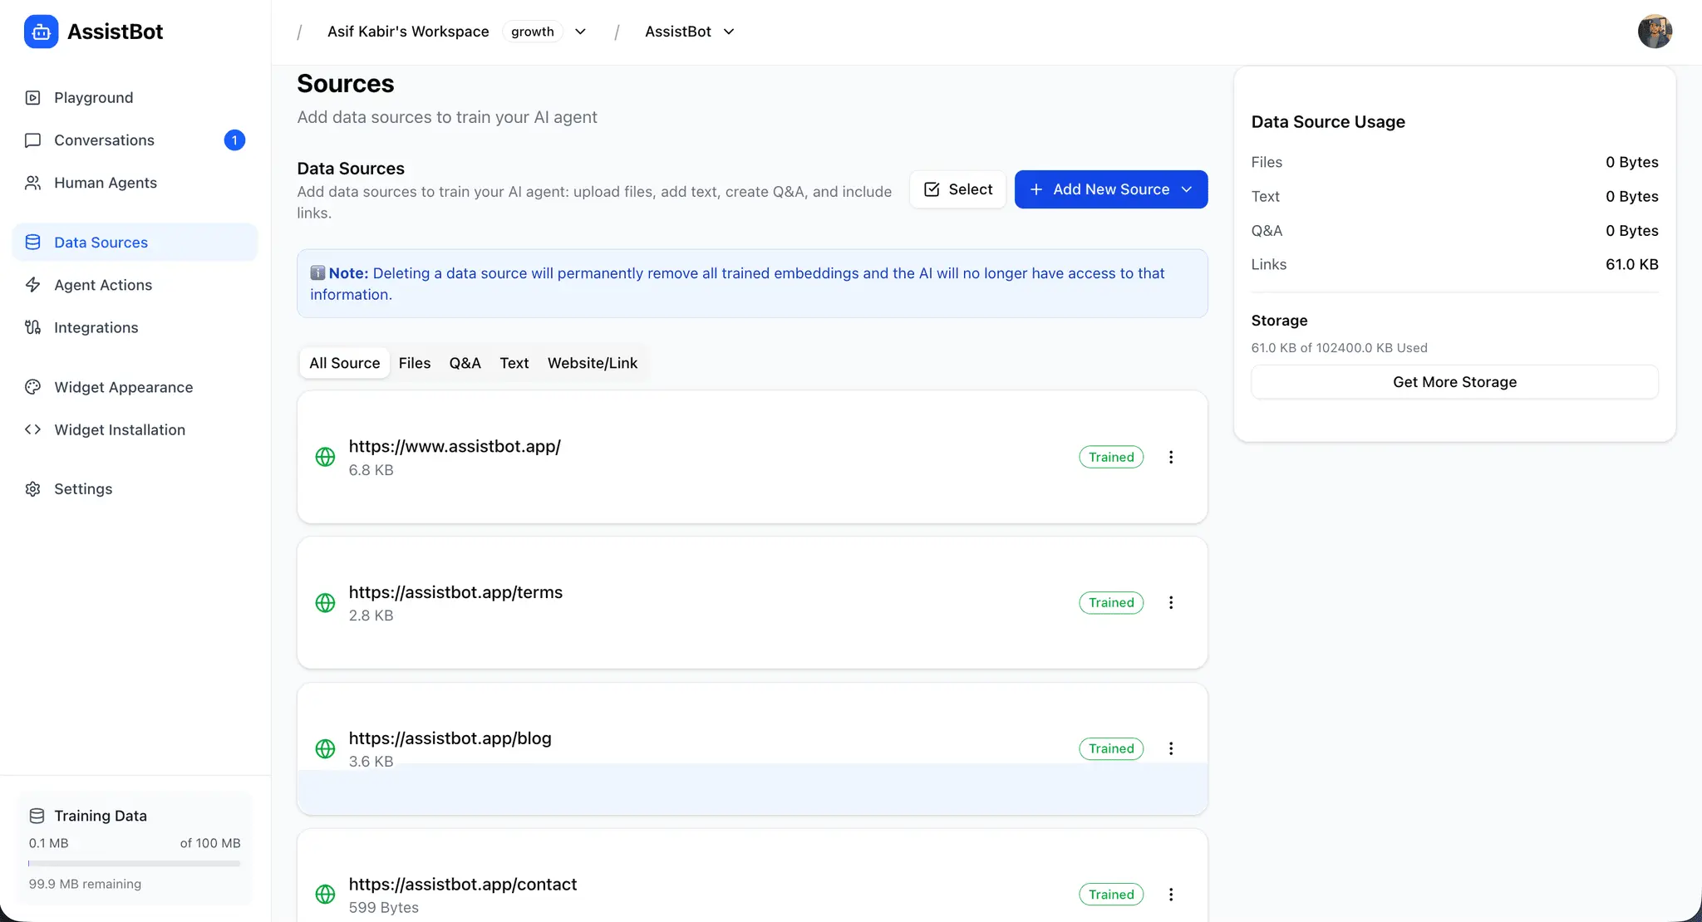Click globe icon for assistbot.app/terms
Screen dimensions: 1702x922
(x=325, y=602)
